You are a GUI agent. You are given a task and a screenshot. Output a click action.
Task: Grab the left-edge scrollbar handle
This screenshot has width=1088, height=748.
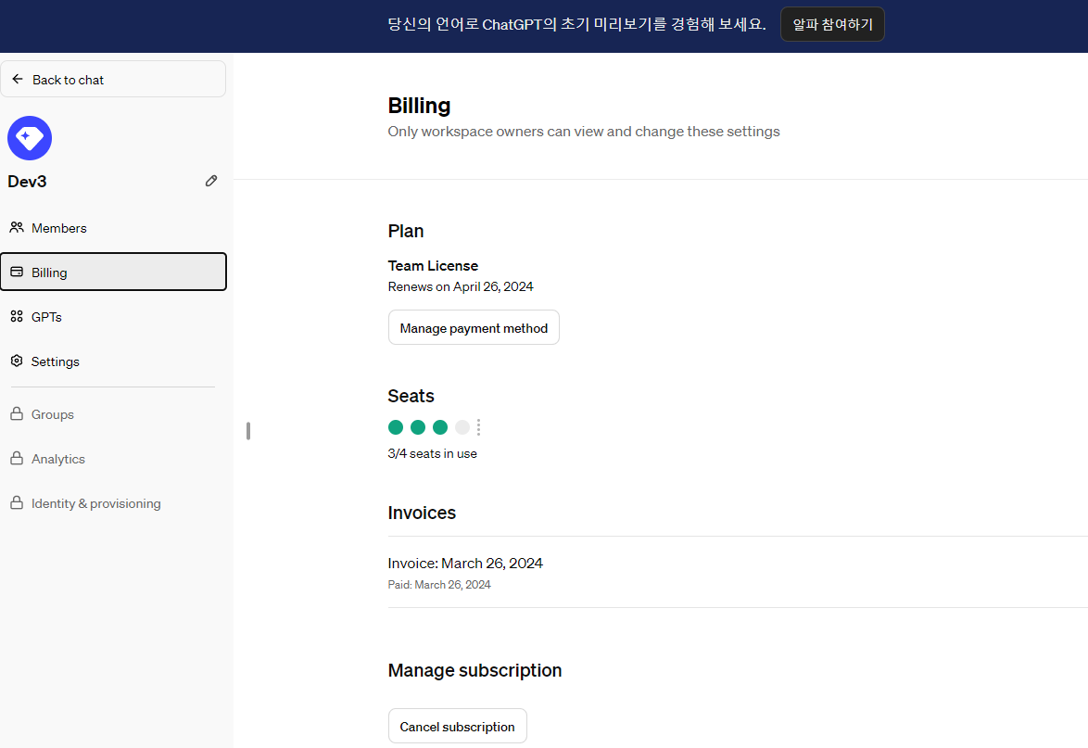(247, 430)
